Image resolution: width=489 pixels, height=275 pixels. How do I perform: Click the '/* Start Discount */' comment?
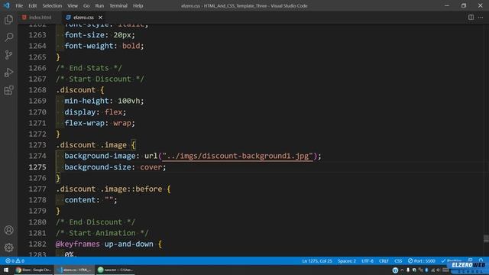tap(100, 79)
